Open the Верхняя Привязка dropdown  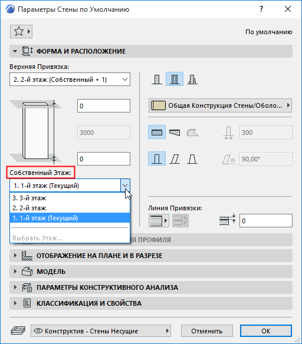click(x=70, y=80)
